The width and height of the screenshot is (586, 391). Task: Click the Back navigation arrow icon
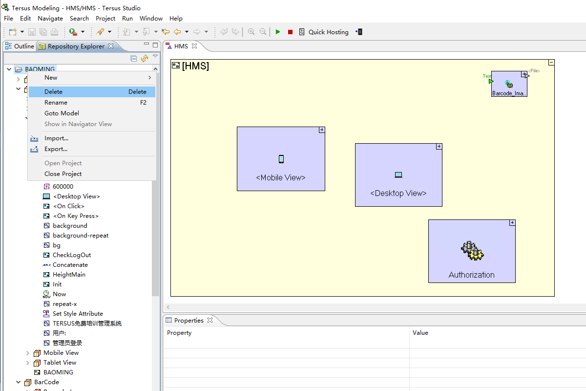[x=177, y=32]
